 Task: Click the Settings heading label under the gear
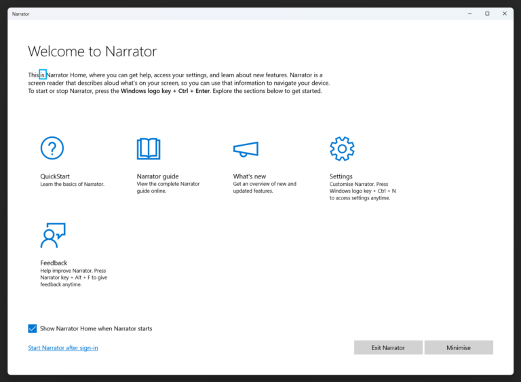click(x=341, y=176)
